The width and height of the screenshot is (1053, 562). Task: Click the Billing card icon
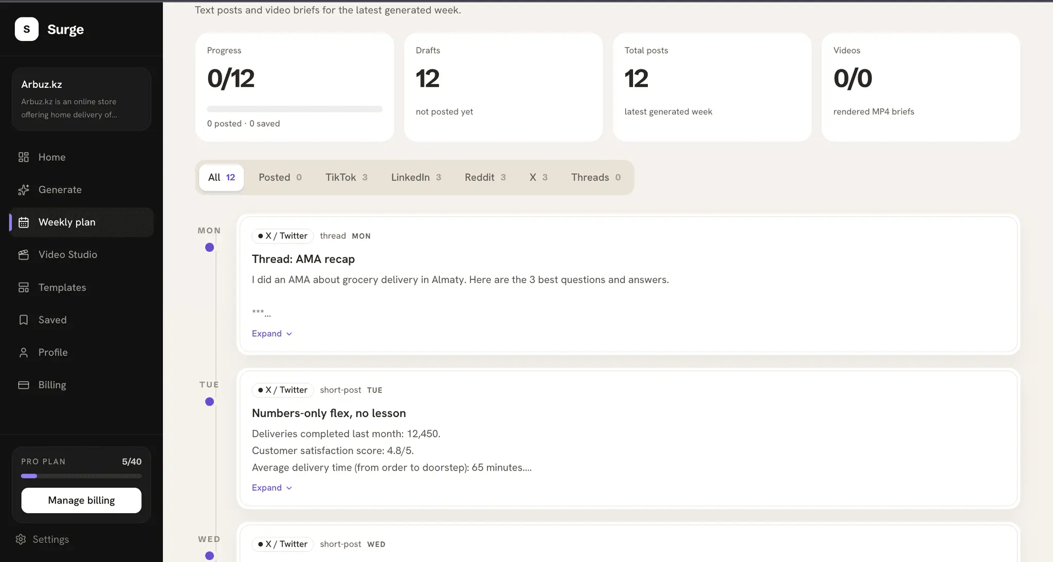click(24, 385)
